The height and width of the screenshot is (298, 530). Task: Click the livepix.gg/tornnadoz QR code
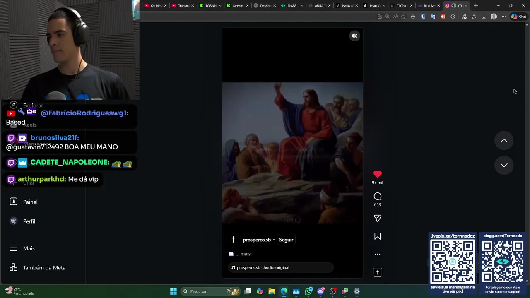453,262
